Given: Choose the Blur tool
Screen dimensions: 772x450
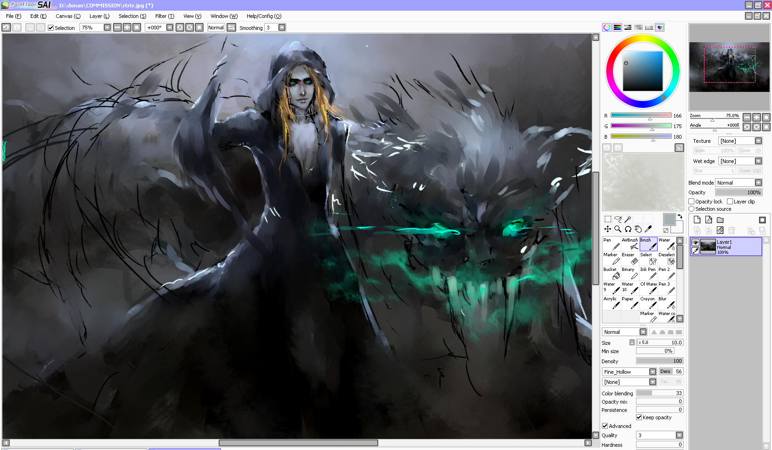Looking at the screenshot, I should [x=667, y=303].
